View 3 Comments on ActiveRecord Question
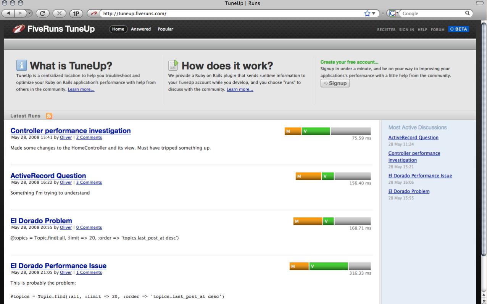487x304 pixels. pos(89,183)
